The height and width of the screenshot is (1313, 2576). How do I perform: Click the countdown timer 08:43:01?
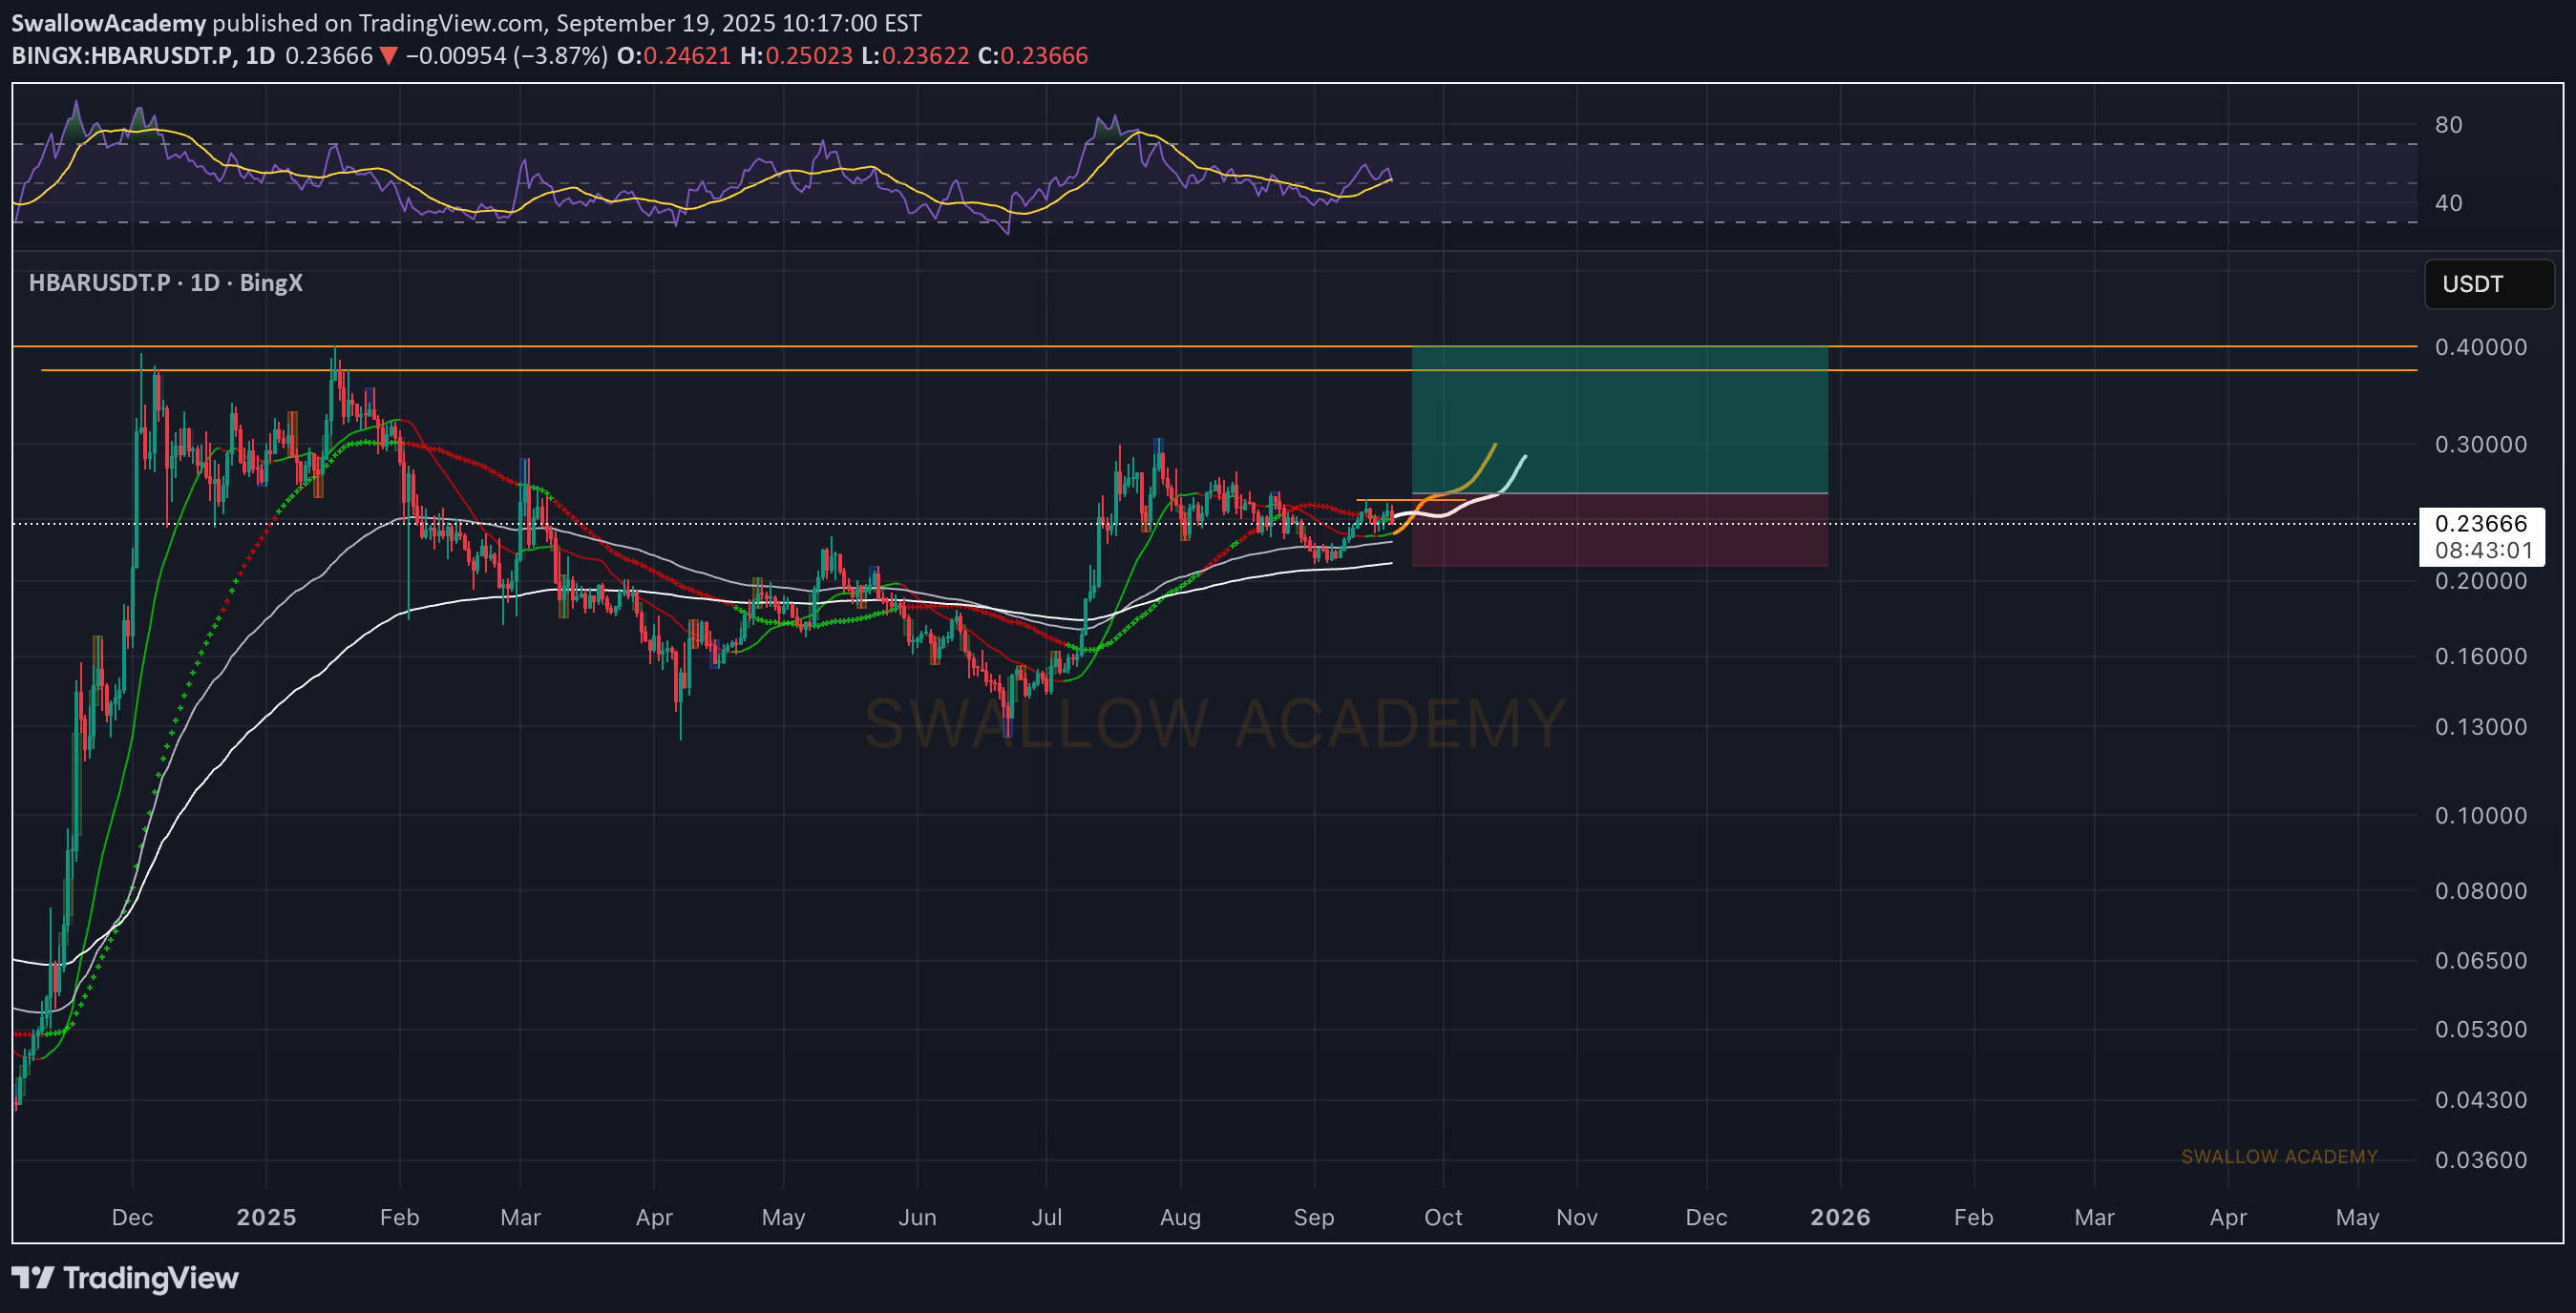(2484, 551)
